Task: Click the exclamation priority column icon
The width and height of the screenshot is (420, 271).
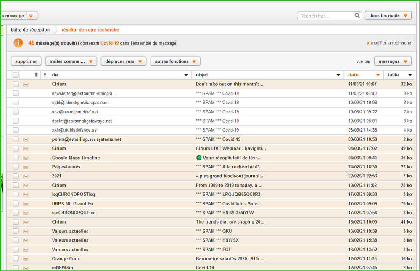Action: click(x=45, y=75)
